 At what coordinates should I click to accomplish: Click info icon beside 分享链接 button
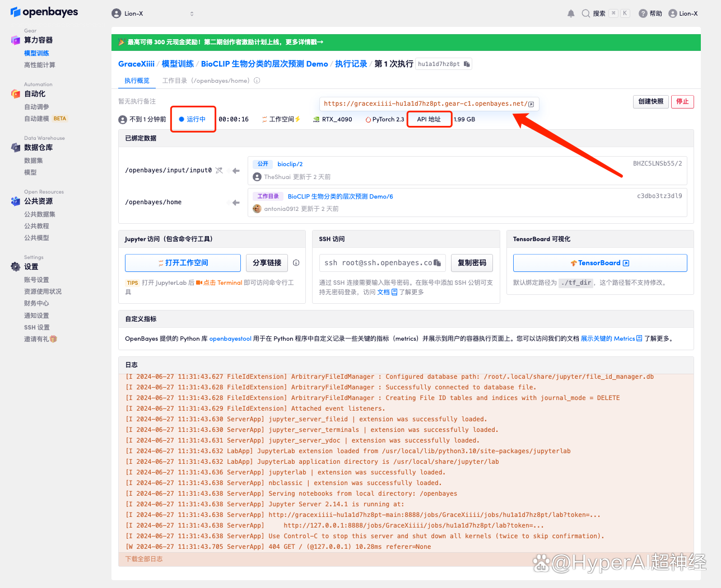[x=296, y=263]
